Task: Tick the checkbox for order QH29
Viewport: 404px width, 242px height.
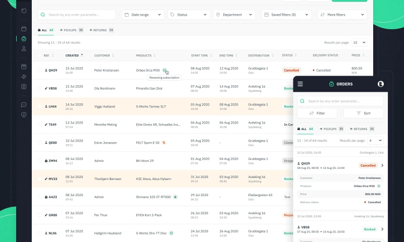Action: pos(39,70)
